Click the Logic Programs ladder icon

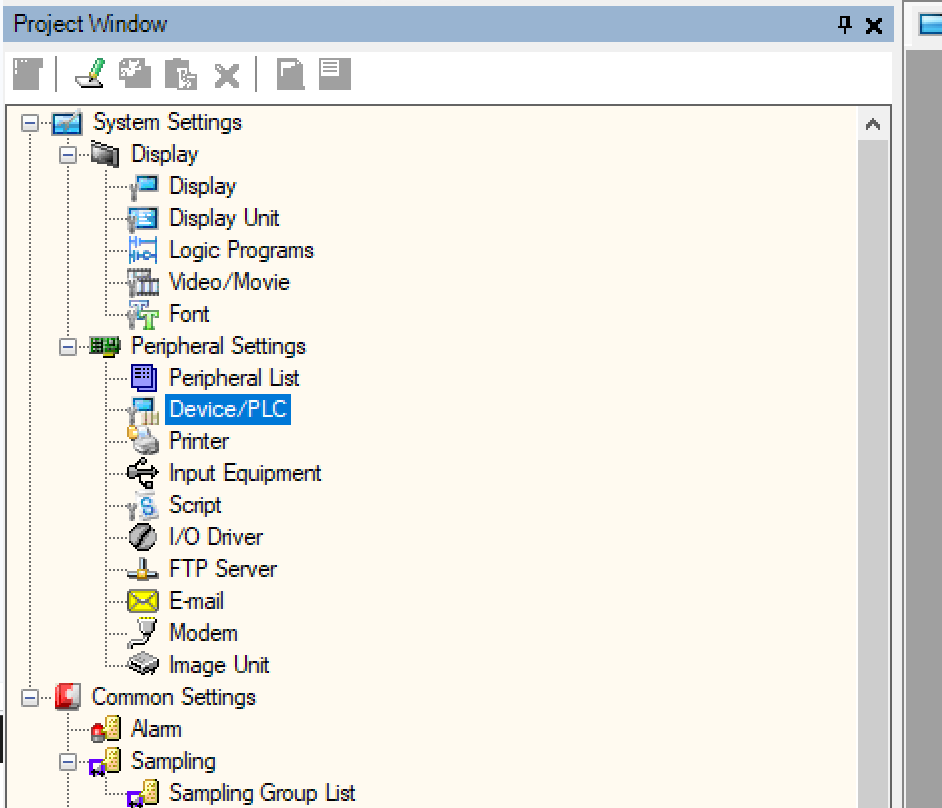point(143,250)
